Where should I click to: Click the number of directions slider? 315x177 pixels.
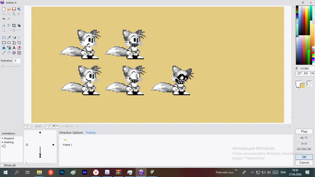40,163
